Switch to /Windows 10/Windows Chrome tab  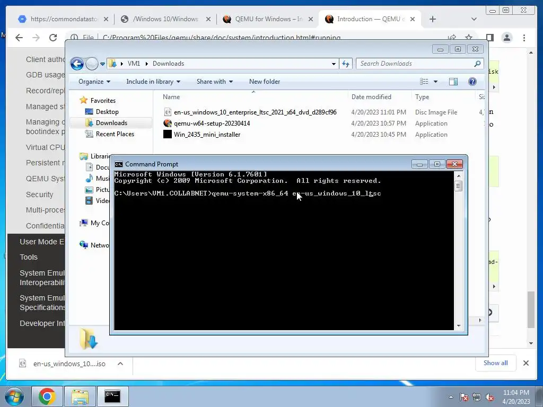click(165, 19)
